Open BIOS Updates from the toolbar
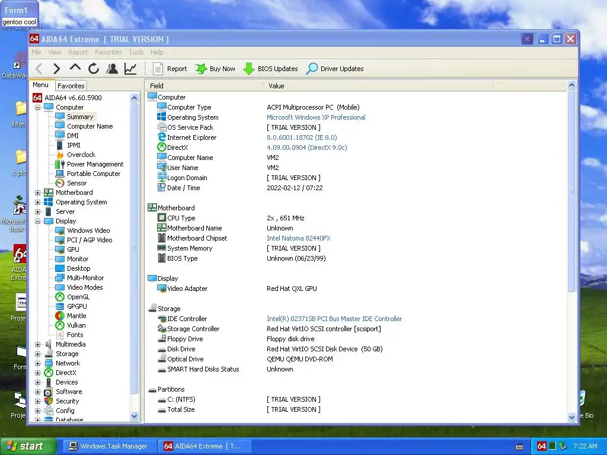Image resolution: width=607 pixels, height=455 pixels. click(270, 69)
